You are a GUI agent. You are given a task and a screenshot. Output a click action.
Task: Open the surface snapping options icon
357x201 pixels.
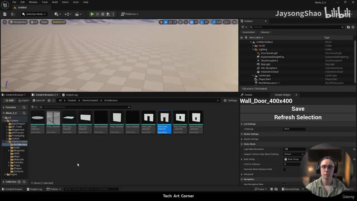[x=186, y=22]
